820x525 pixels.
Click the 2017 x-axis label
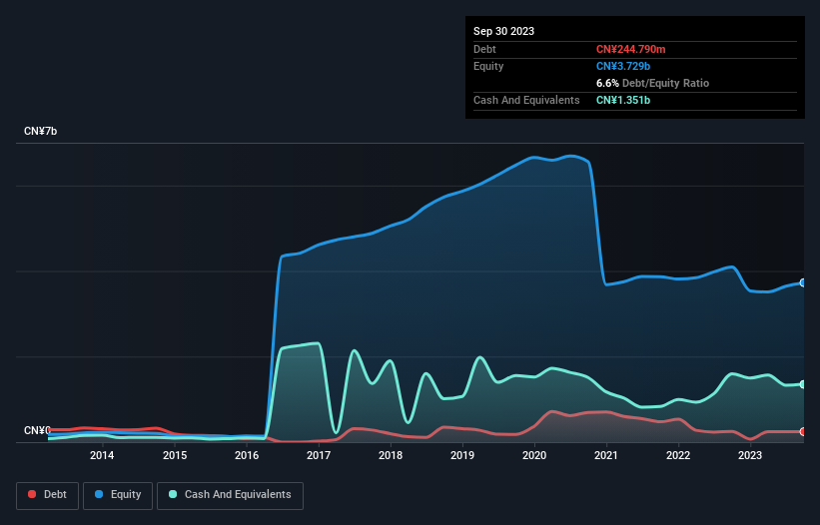point(319,455)
